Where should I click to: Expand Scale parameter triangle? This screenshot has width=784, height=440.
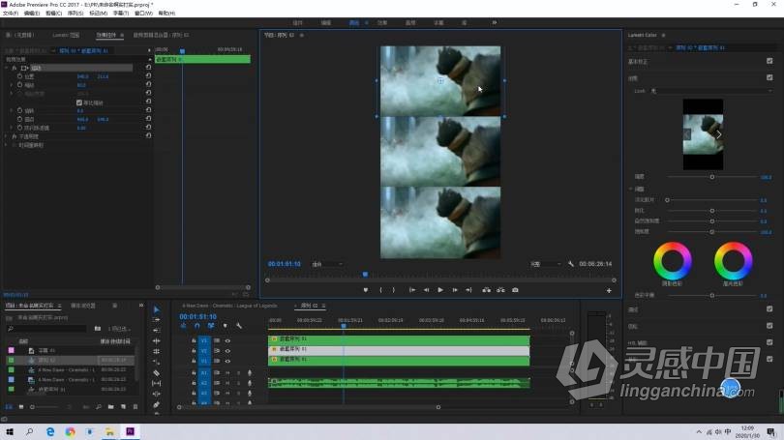click(x=12, y=85)
